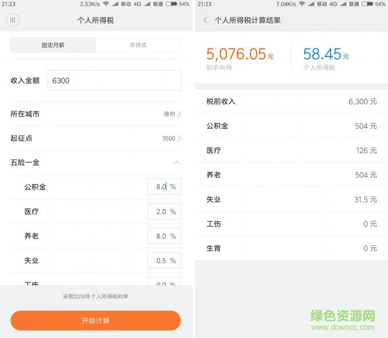Select the 生育 result row
Screen dimensions: 388x338
(x=291, y=249)
